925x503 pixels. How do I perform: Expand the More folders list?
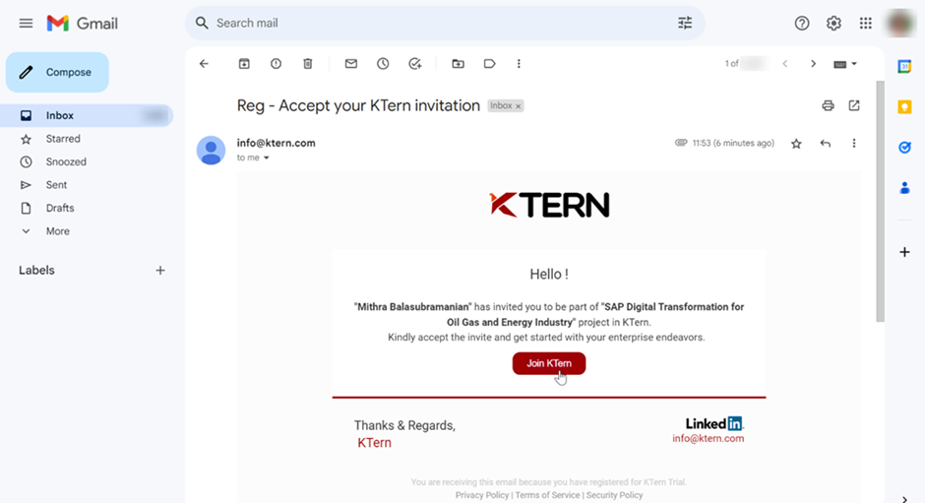tap(57, 231)
